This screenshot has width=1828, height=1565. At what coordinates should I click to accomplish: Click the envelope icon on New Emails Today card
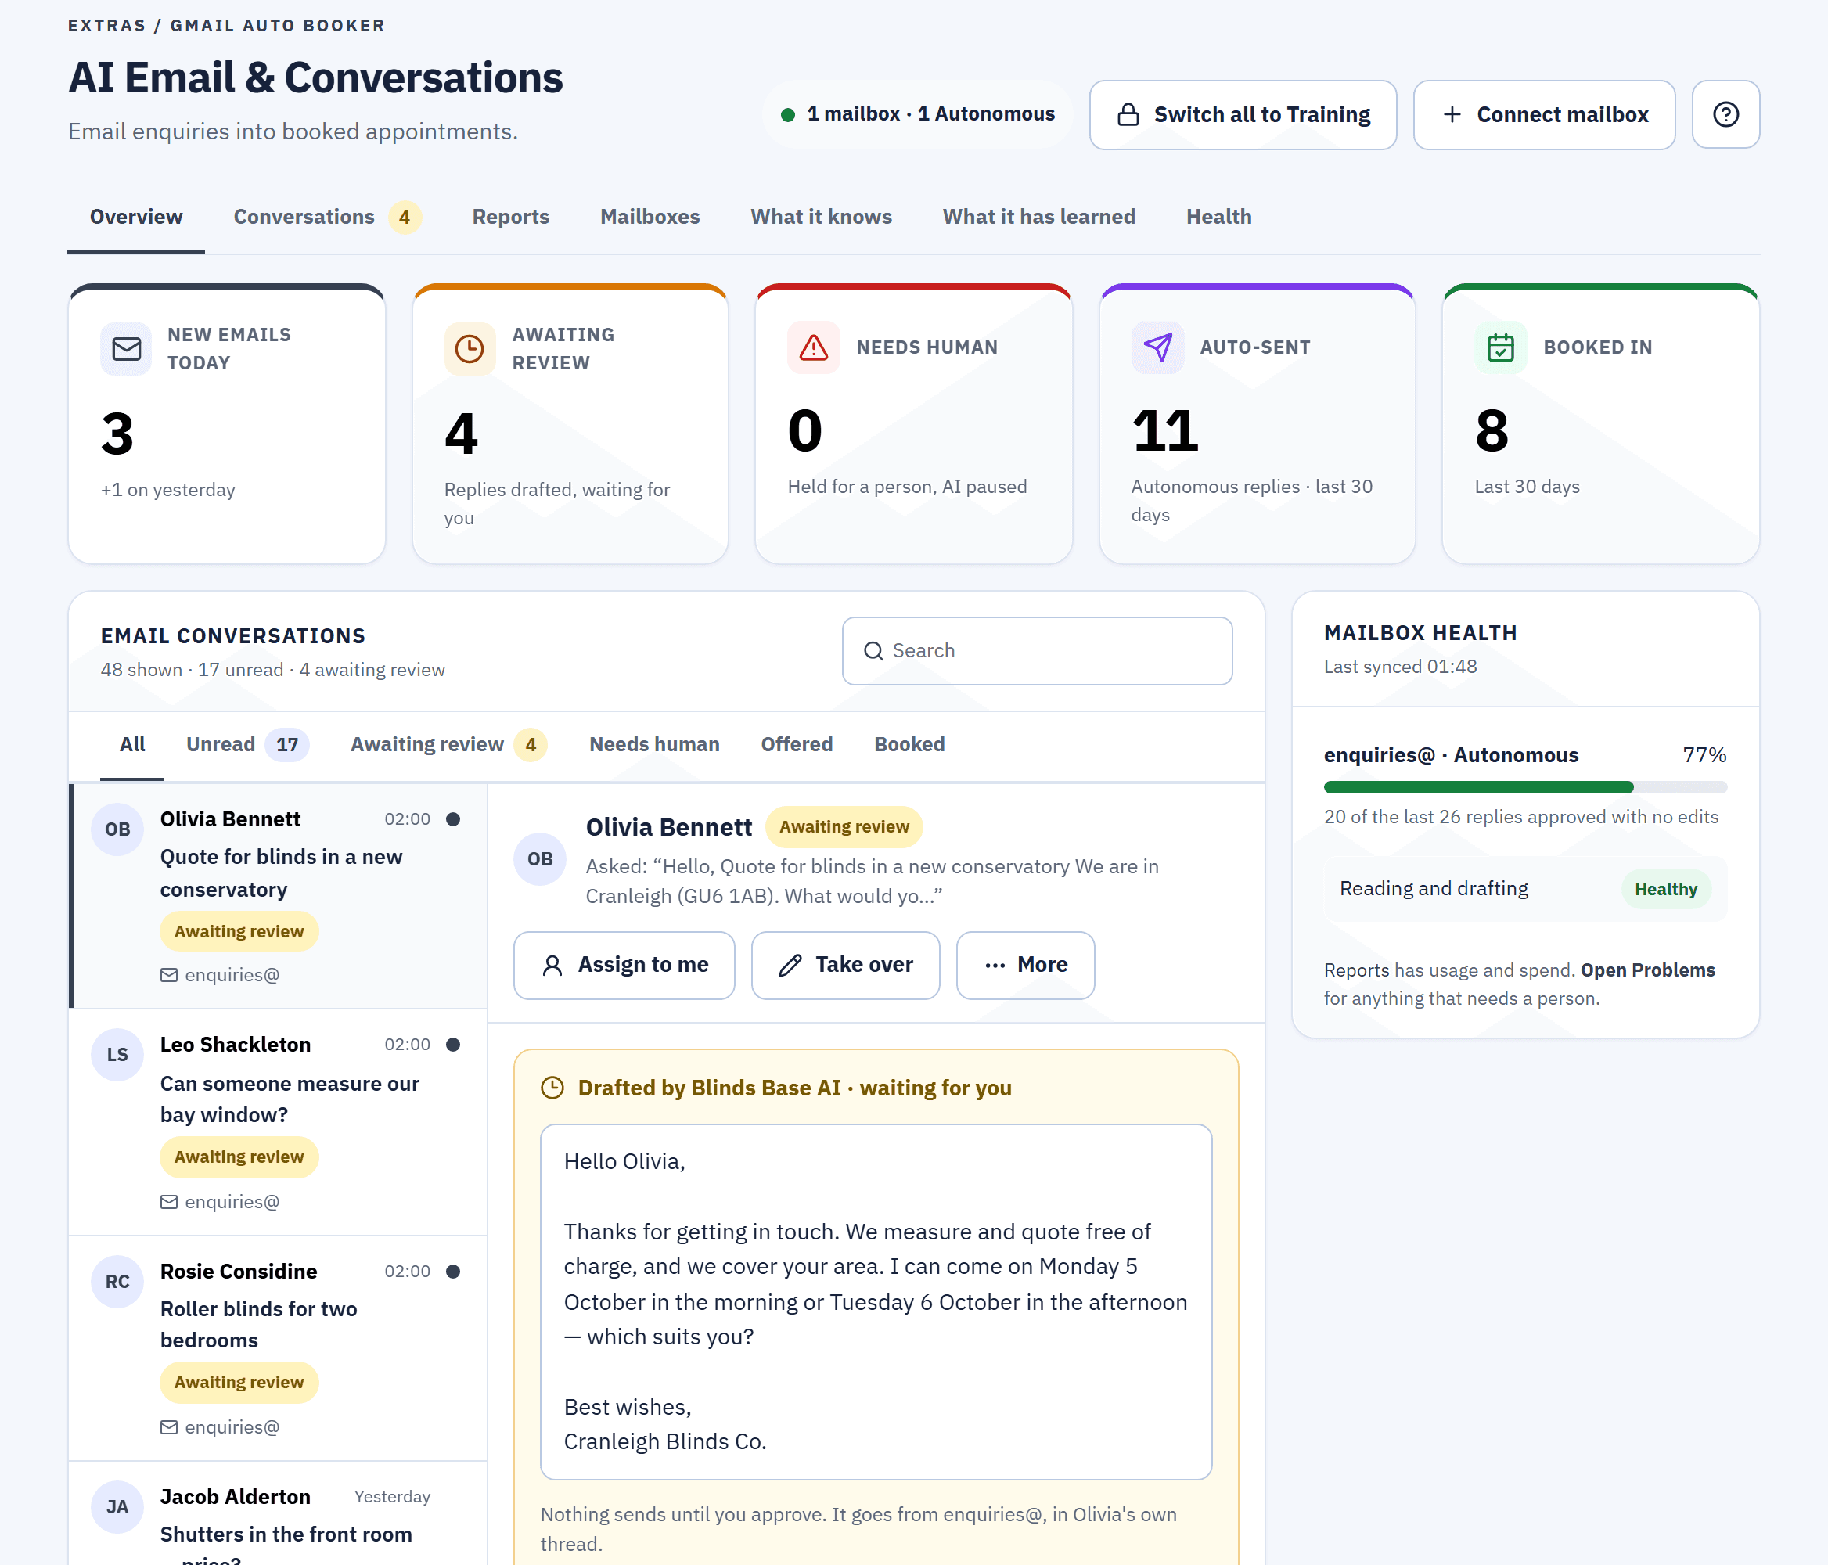pyautogui.click(x=126, y=348)
